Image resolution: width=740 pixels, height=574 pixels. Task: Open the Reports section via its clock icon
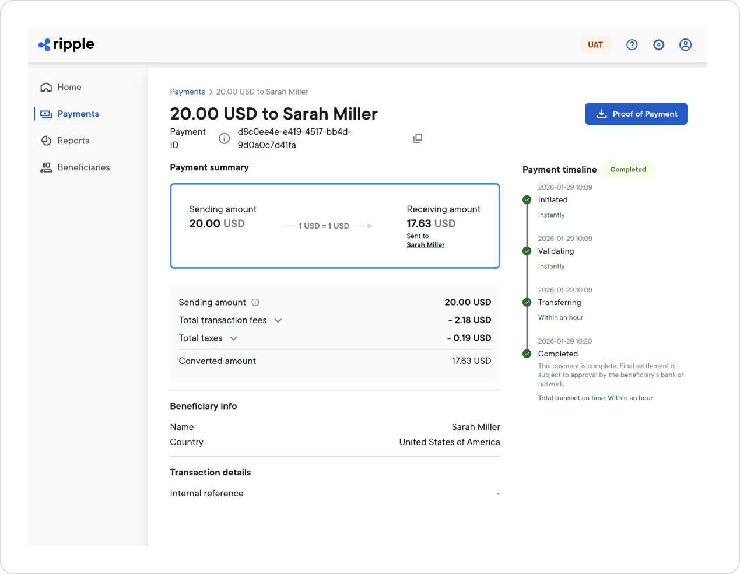pos(45,140)
